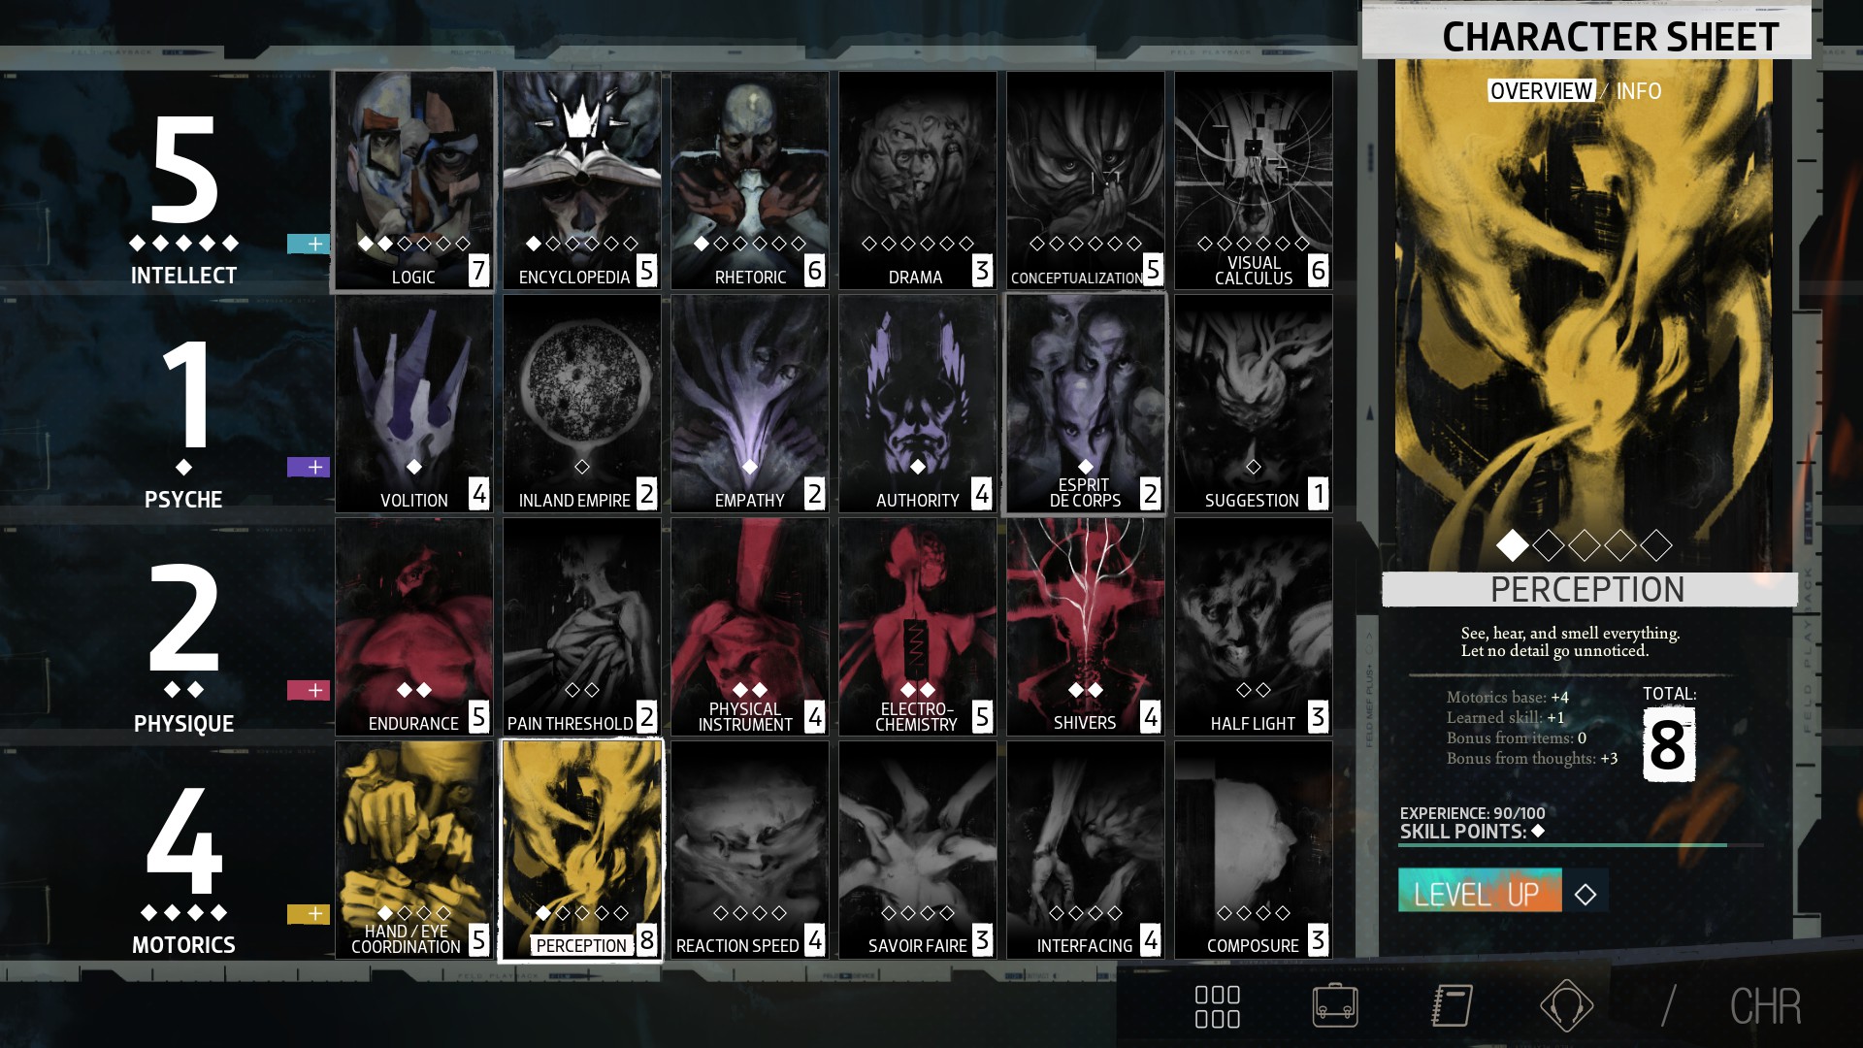This screenshot has width=1863, height=1048.
Task: Select the Encyclopedia skill card
Action: pos(582,180)
